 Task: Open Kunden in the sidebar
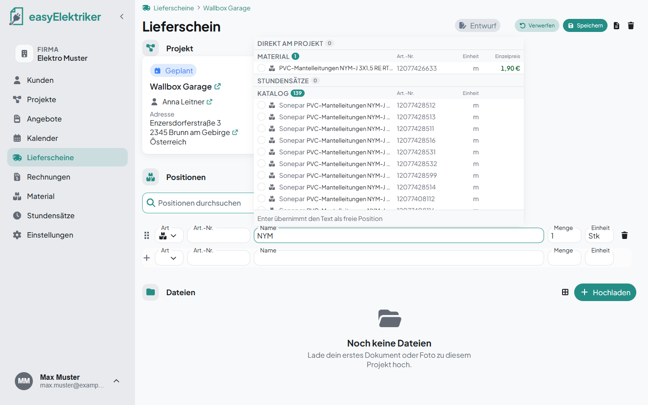click(x=67, y=80)
